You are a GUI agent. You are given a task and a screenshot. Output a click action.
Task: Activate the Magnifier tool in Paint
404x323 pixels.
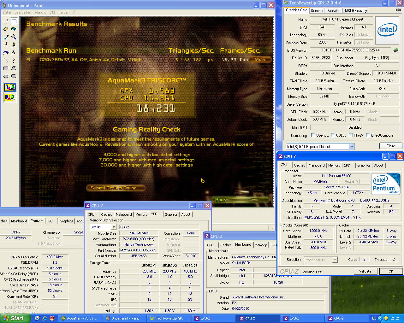(14, 37)
